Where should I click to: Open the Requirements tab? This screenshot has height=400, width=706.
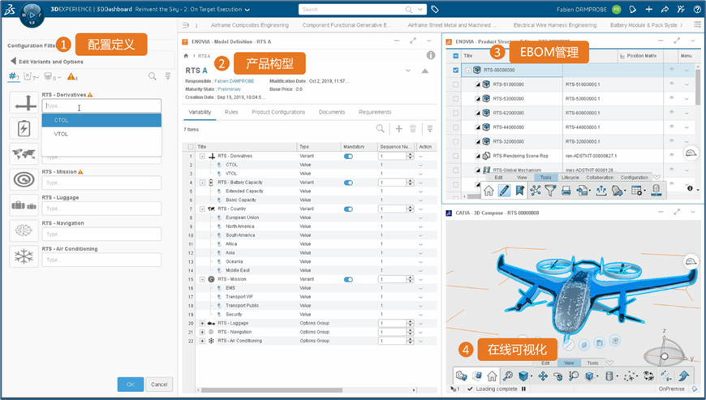coord(375,112)
